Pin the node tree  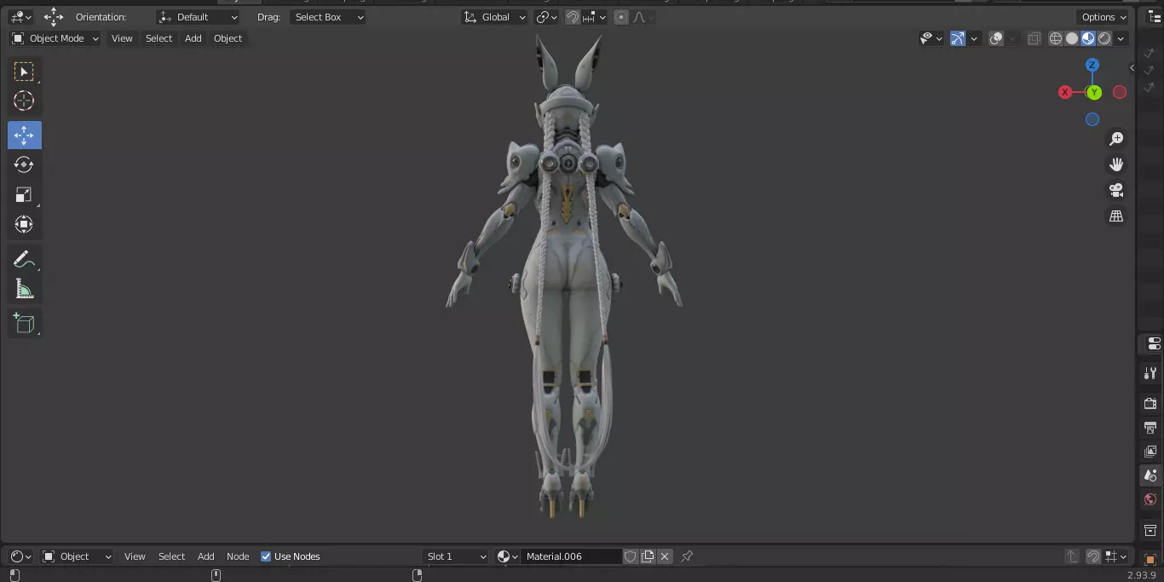[687, 556]
